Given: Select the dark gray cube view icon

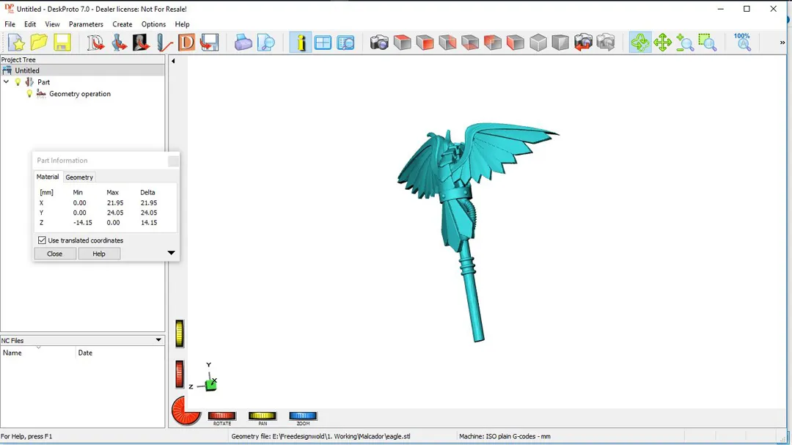Looking at the screenshot, I should 560,43.
